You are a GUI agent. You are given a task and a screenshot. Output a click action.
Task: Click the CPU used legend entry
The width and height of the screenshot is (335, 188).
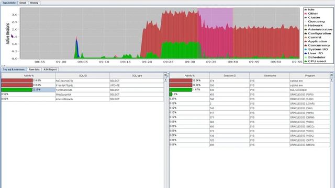pos(315,61)
